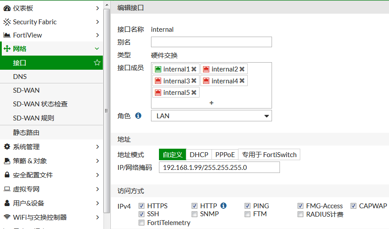Click the red internal2 port icon
This screenshot has width=389, height=229.
(x=206, y=69)
